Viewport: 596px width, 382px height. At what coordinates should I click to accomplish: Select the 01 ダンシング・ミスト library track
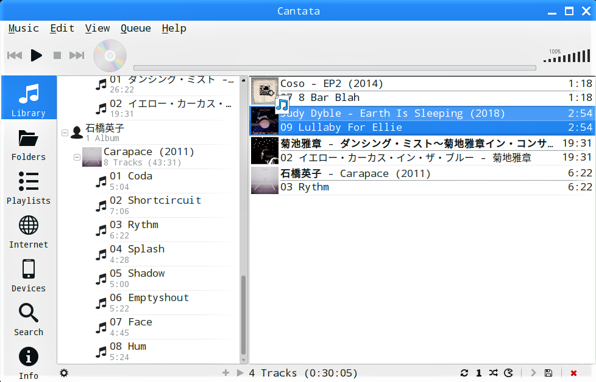pos(165,85)
